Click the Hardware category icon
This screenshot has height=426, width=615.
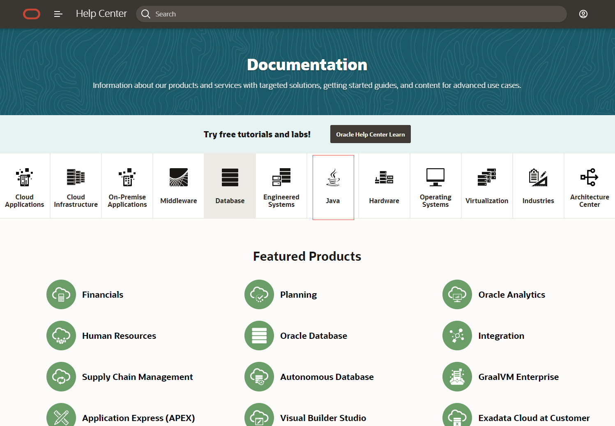tap(384, 177)
